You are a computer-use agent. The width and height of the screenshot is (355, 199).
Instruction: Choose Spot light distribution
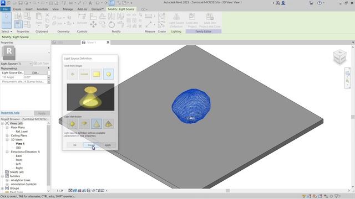[x=97, y=124]
